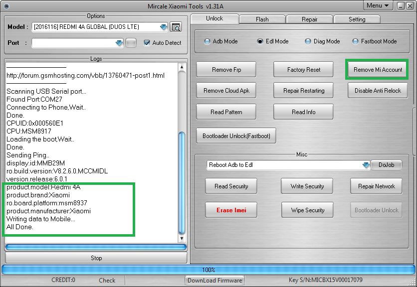
Task: Toggle the Auto Detect checkbox
Action: (x=147, y=43)
